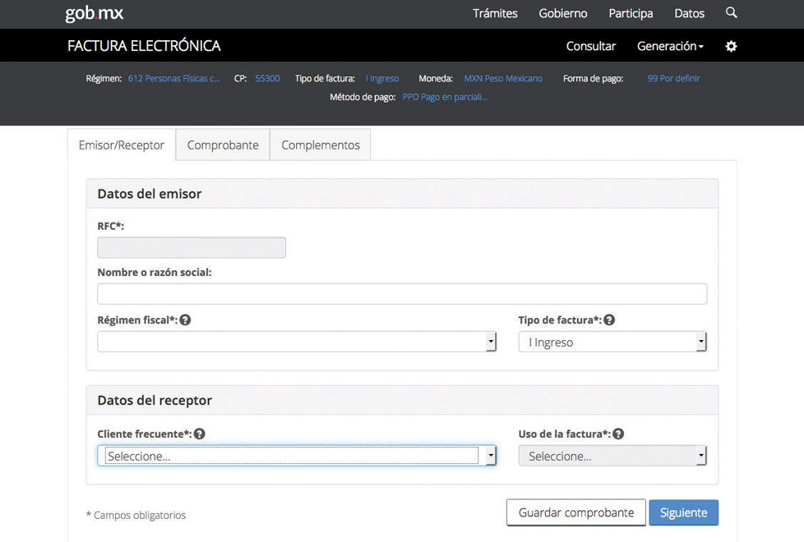Viewport: 804px width, 542px height.
Task: Click the search magnifier icon
Action: 731,13
